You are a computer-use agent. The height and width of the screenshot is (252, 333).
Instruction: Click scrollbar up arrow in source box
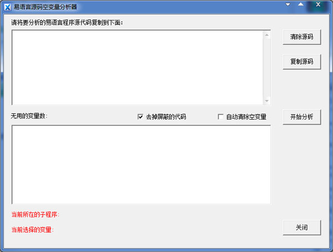click(267, 35)
